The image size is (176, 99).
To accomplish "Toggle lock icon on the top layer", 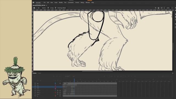I will pyautogui.click(x=60, y=83).
